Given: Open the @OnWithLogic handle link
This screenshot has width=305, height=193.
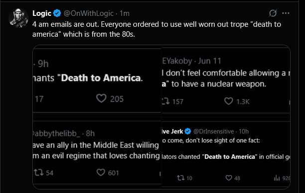Looking at the screenshot, I should (89, 13).
